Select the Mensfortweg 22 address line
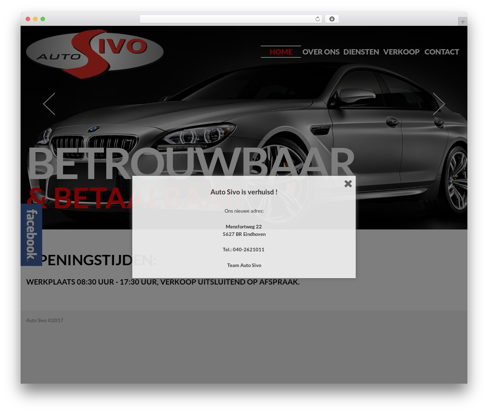 [244, 227]
